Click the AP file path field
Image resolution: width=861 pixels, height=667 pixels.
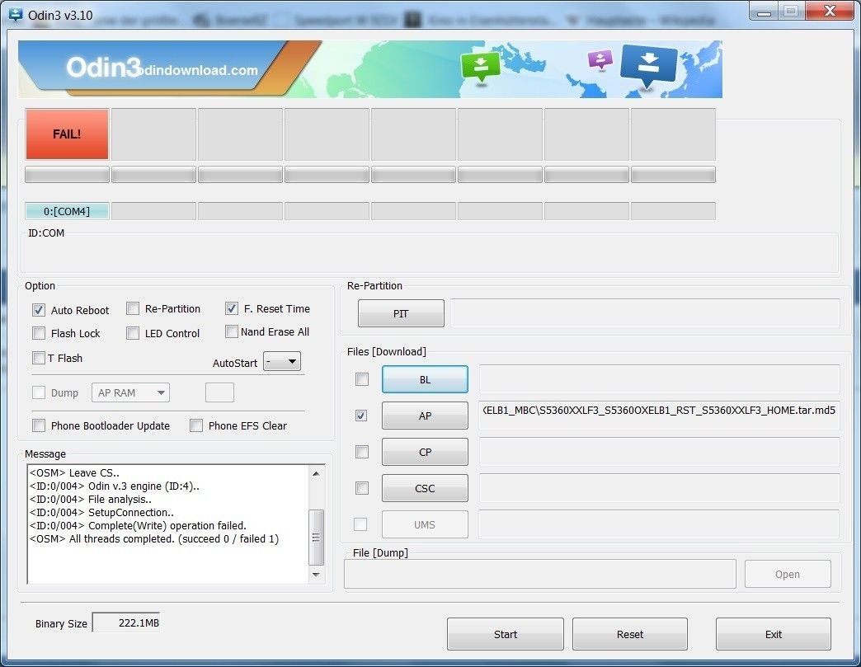click(x=660, y=416)
